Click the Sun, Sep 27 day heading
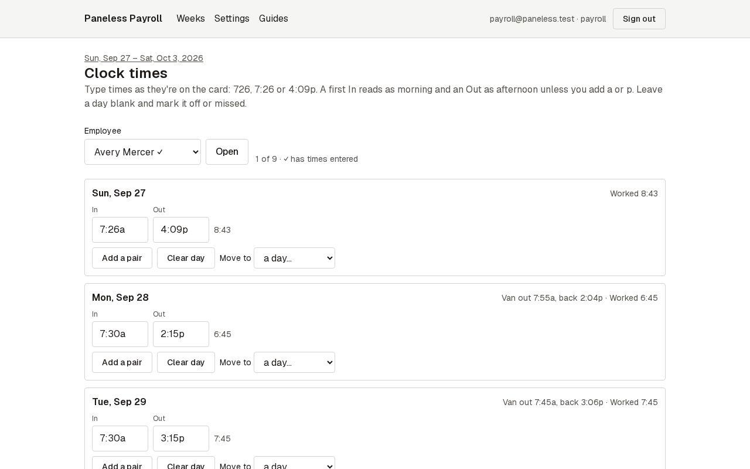750x469 pixels. [119, 193]
